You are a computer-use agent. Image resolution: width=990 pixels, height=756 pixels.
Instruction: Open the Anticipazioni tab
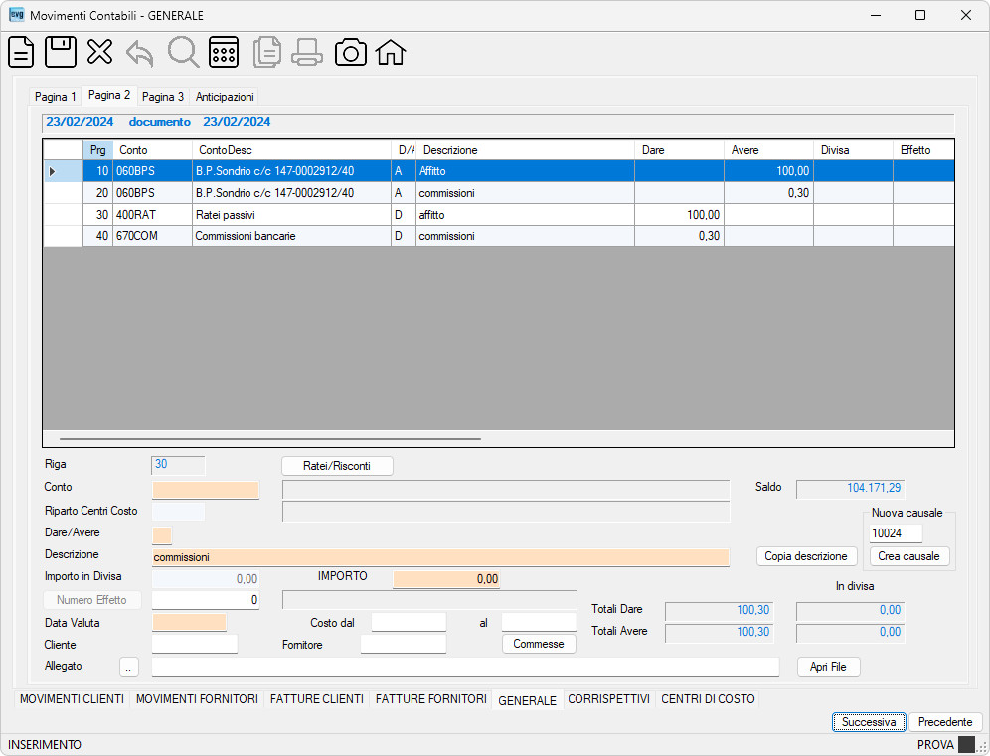click(225, 97)
